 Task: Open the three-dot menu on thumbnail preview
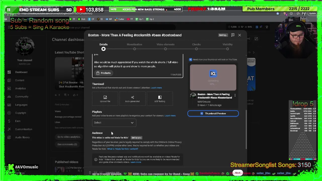(235, 96)
